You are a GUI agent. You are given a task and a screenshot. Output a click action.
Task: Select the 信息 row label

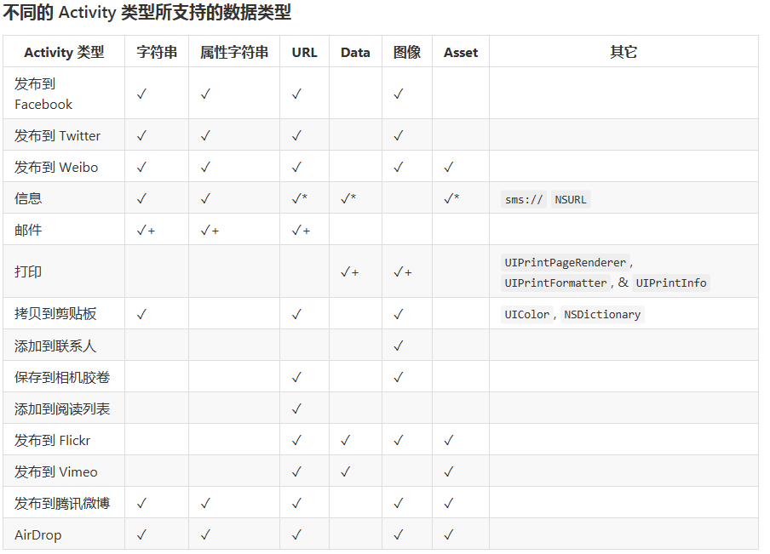click(x=28, y=198)
